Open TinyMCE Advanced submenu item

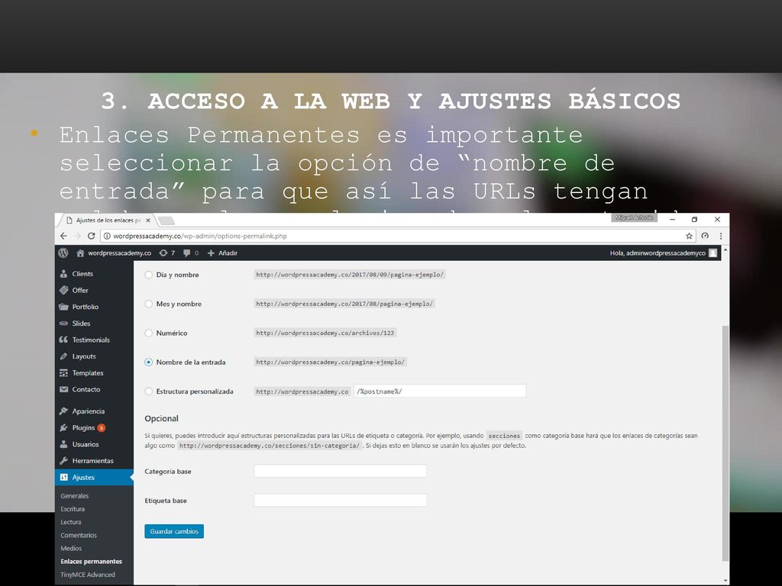(88, 575)
